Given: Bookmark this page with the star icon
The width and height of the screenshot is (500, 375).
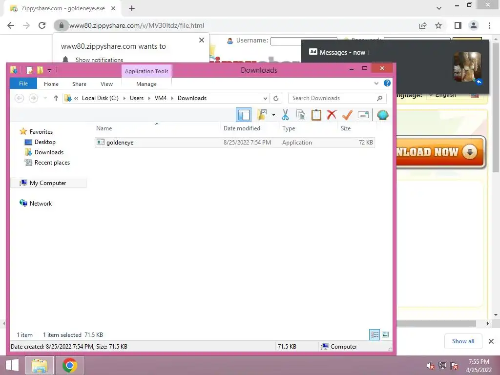Looking at the screenshot, I should coord(438,25).
